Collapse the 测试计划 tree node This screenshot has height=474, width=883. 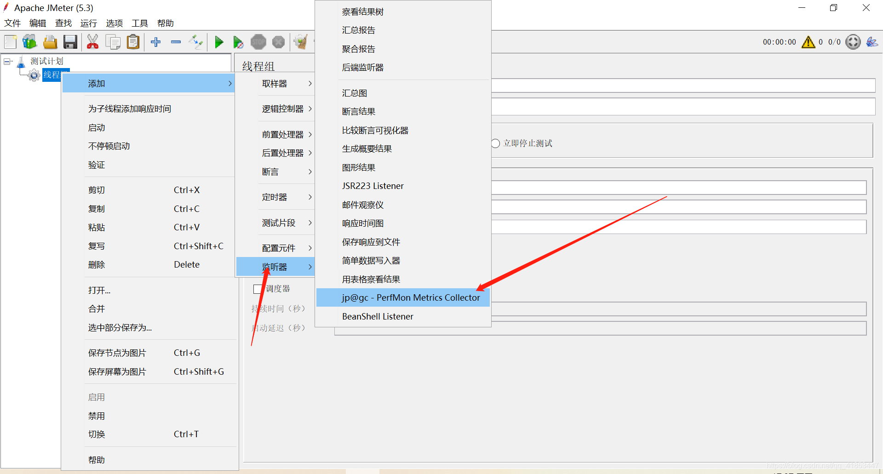[7, 61]
